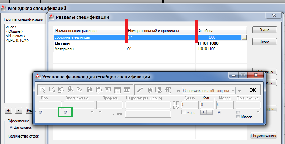Image resolution: width=285 pixels, height=144 pixels.
Task: Click the Масса value input field
Action: click(225, 105)
